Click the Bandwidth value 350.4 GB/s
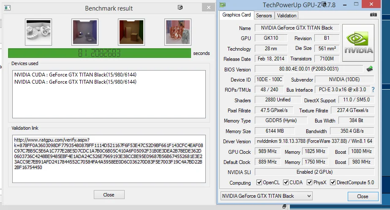Screen dimensions: 390x210 [x=352, y=131]
